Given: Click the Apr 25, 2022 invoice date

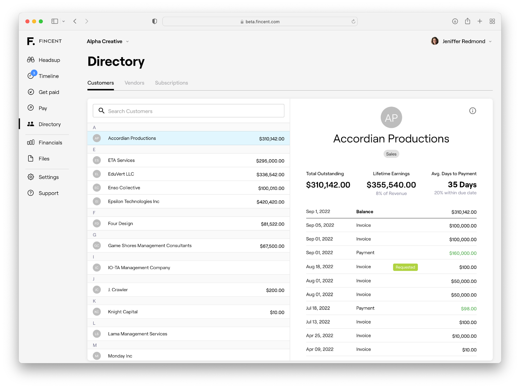Looking at the screenshot, I should 320,336.
